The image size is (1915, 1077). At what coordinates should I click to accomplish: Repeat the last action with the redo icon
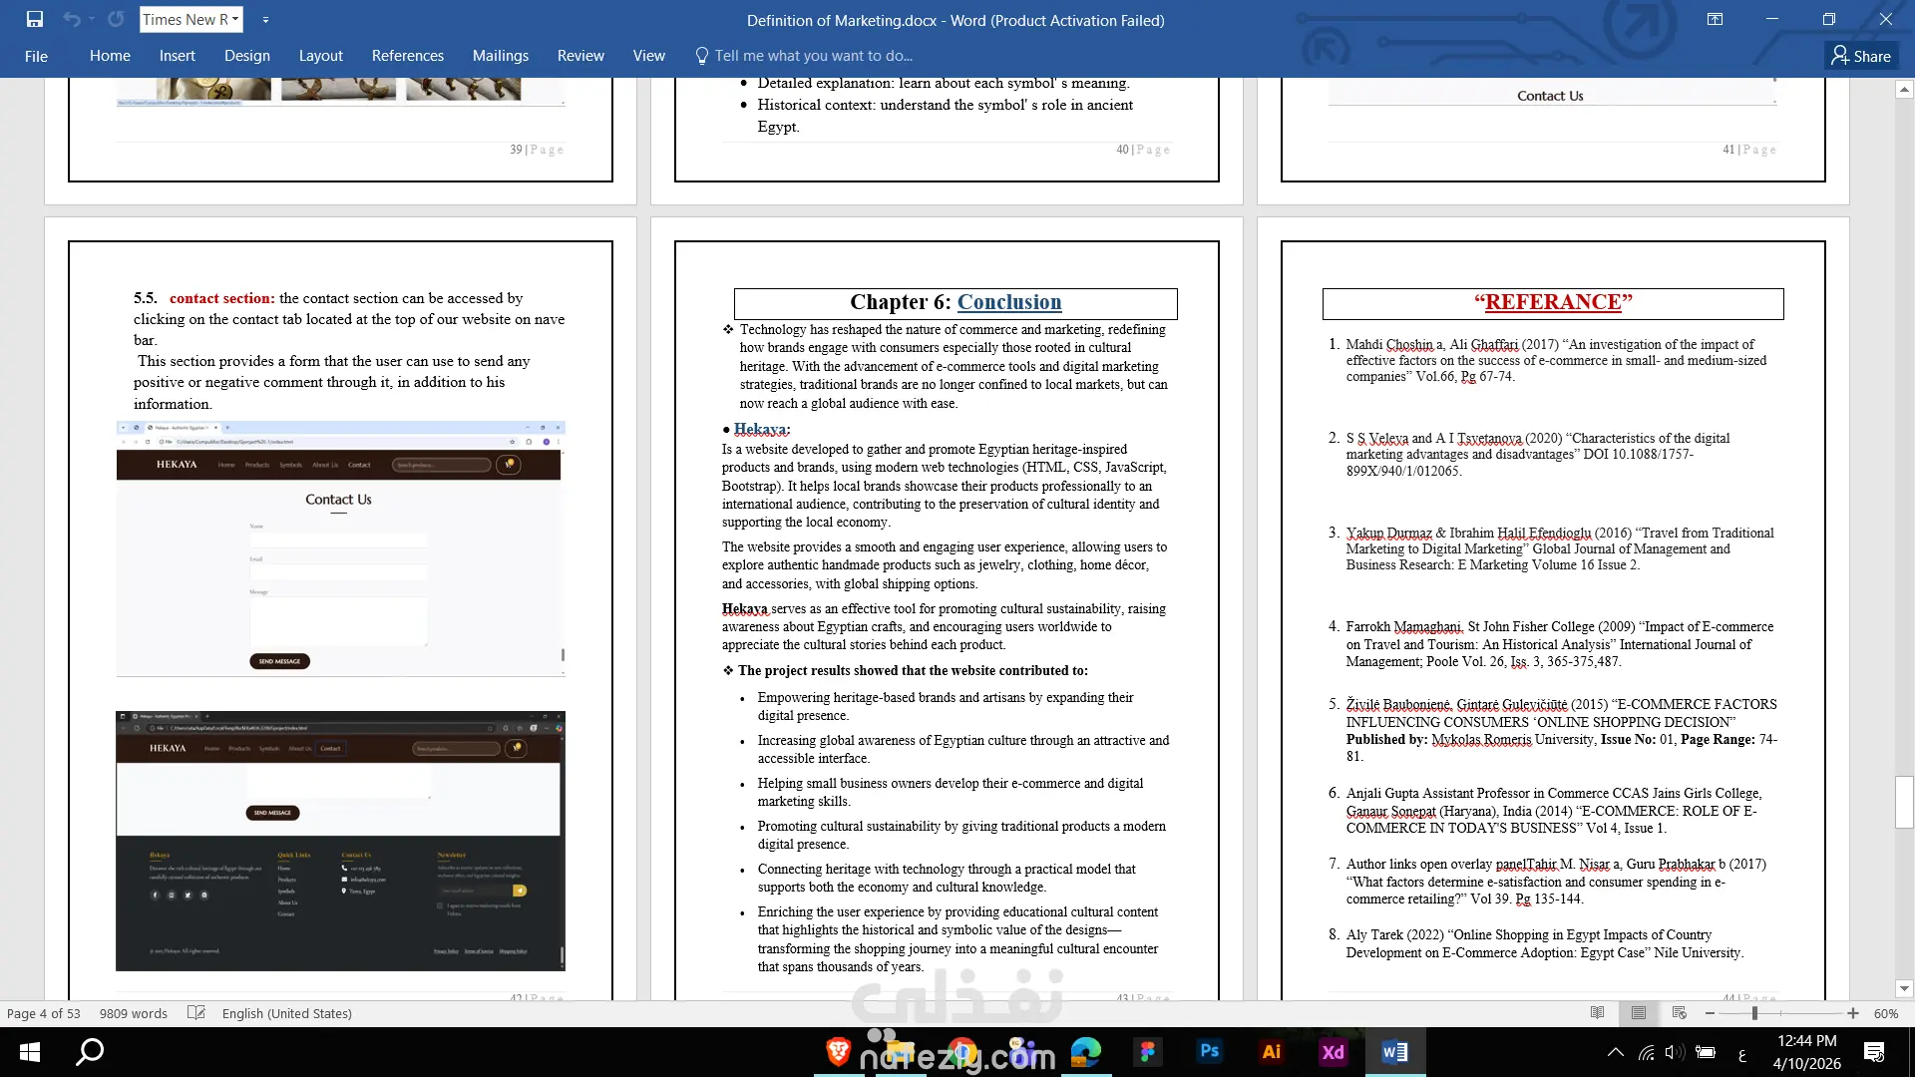pos(116,19)
